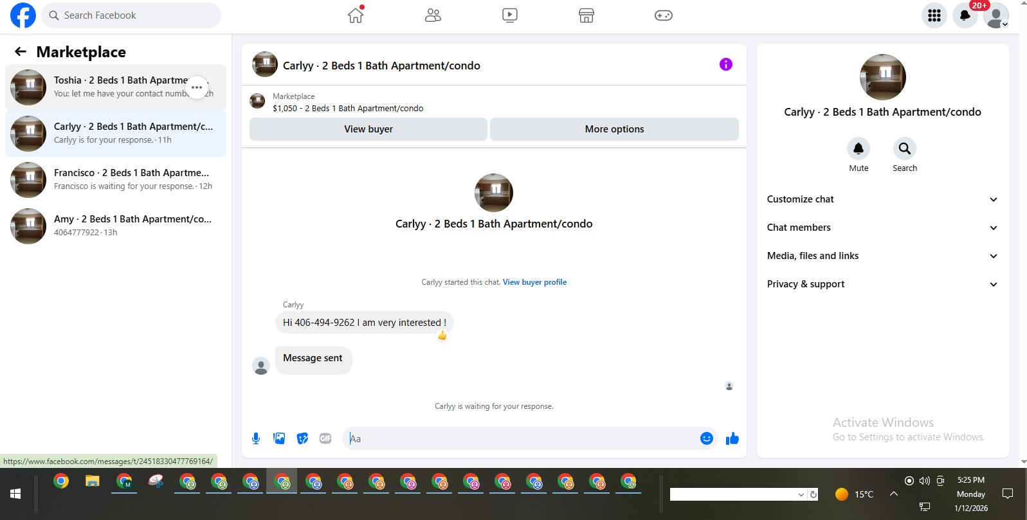The height and width of the screenshot is (520, 1027).
Task: Open the Windows notification center icon
Action: [x=1008, y=494]
